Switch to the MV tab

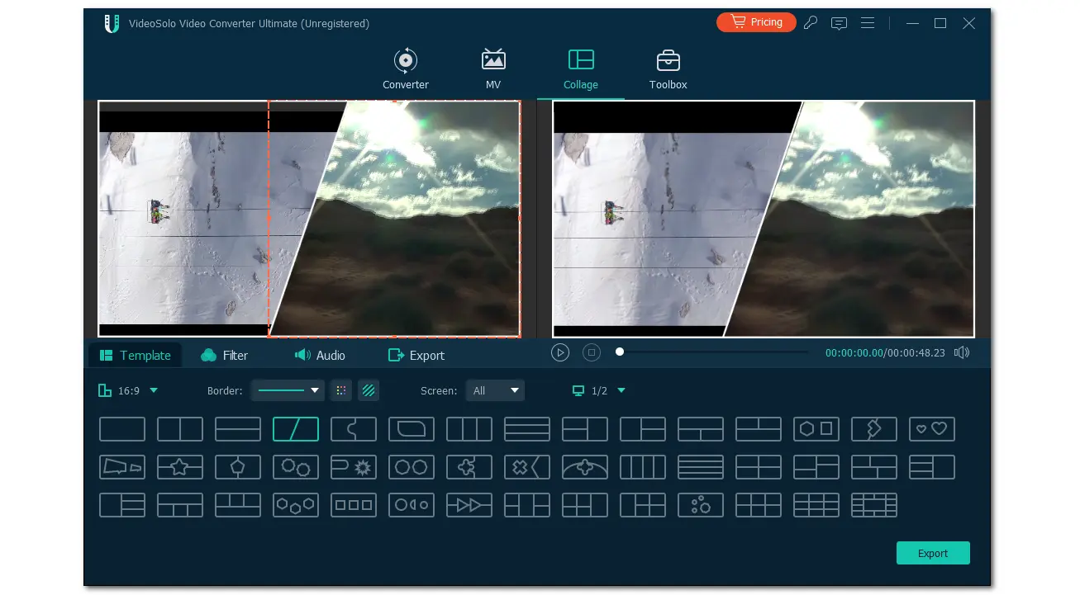493,69
